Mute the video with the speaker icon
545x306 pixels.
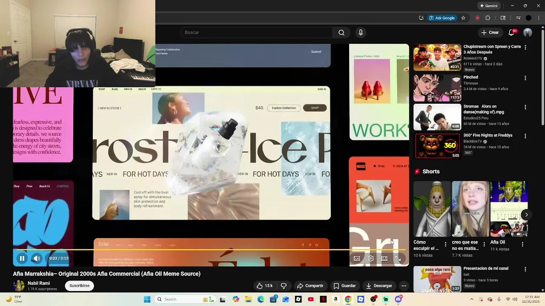point(37,258)
